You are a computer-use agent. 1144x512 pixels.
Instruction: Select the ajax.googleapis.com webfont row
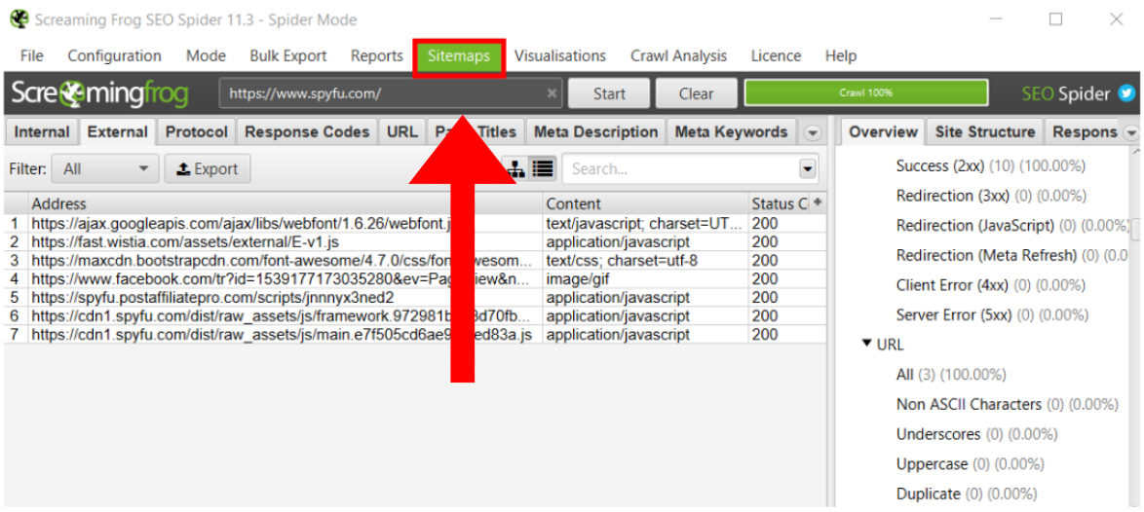coord(415,224)
